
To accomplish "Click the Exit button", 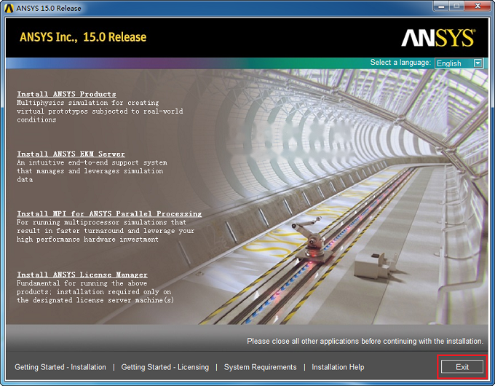I will [462, 367].
